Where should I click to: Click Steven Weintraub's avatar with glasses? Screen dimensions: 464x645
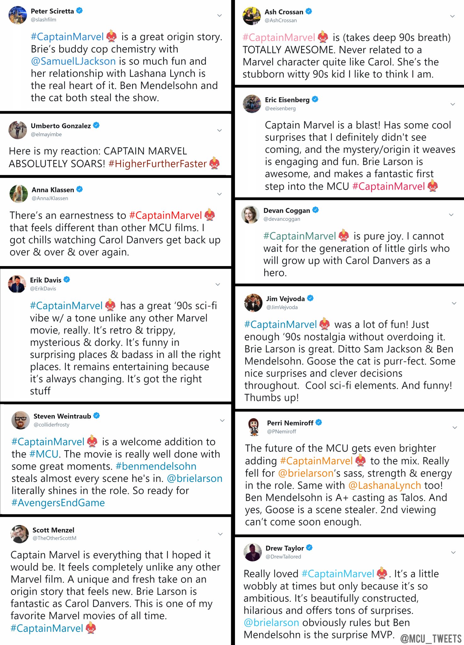[x=20, y=420]
